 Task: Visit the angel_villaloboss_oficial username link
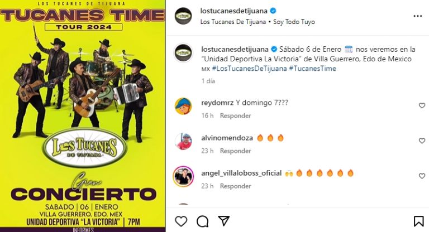pos(241,173)
